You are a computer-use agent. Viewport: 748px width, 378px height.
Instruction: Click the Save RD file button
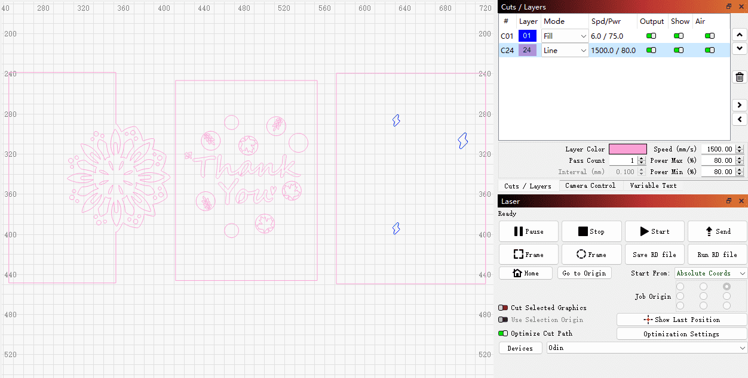click(x=654, y=255)
